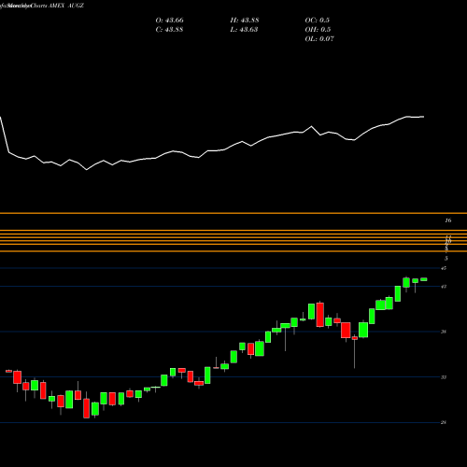Click the large red candle at the peak before the 38 dip
The image size is (467, 467).
pyautogui.click(x=320, y=315)
